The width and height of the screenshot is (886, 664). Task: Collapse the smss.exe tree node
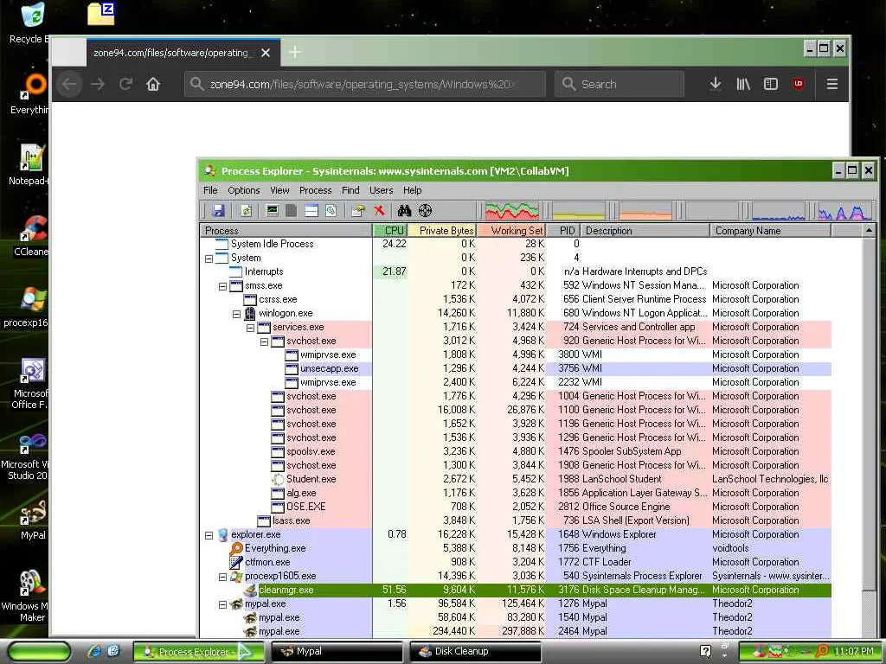(x=222, y=286)
